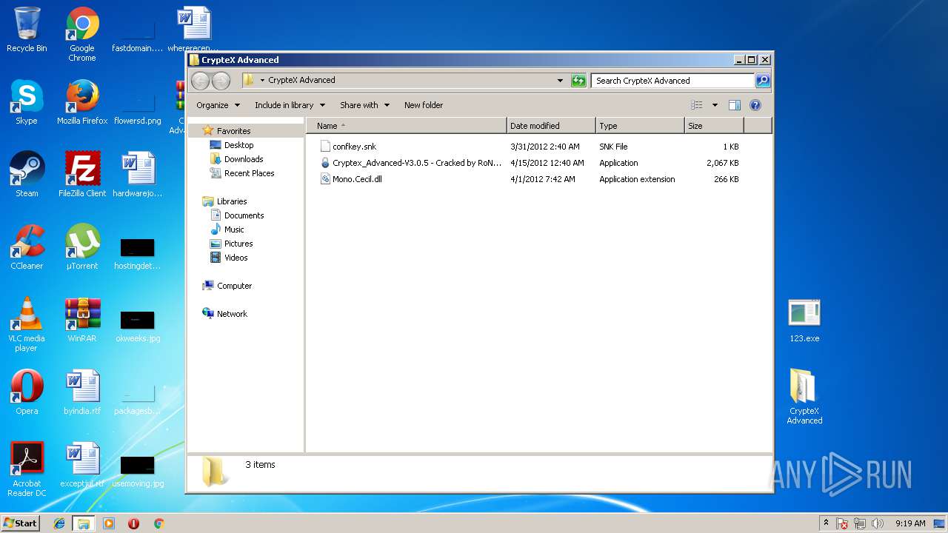Open Steam desktop shortcut
948x533 pixels.
pyautogui.click(x=27, y=175)
